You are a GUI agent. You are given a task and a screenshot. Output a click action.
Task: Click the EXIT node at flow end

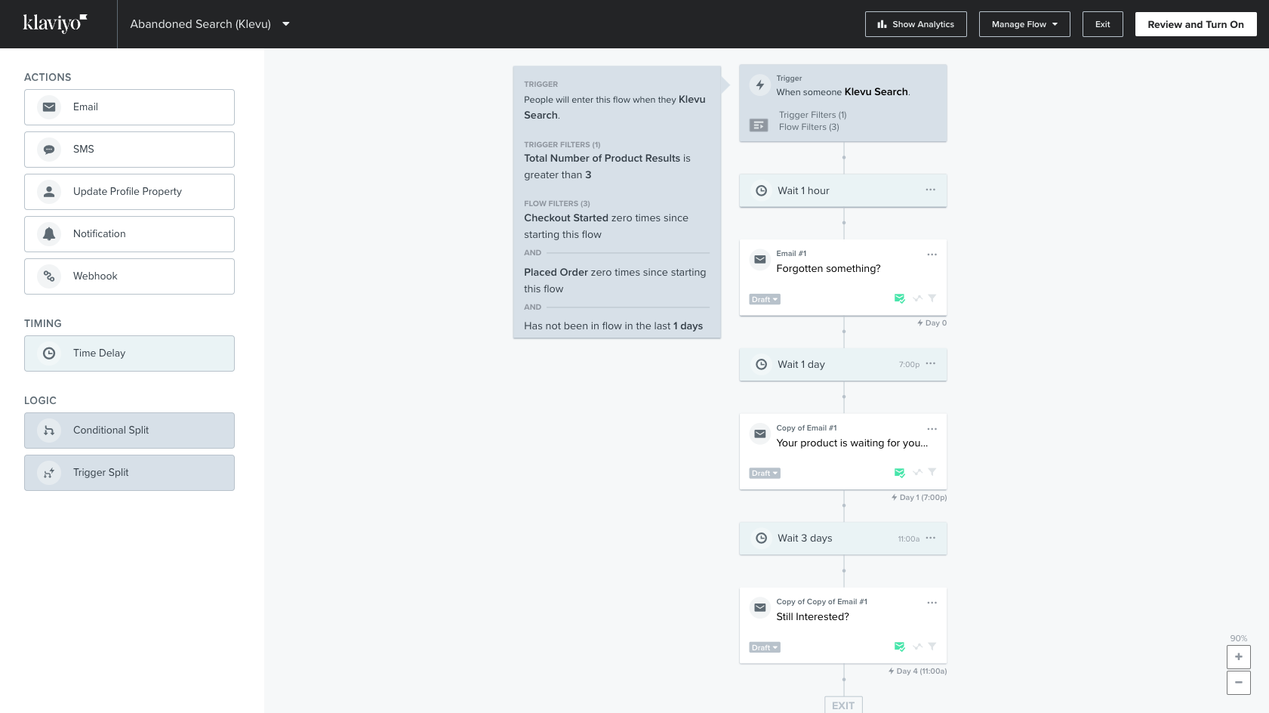[x=843, y=705]
